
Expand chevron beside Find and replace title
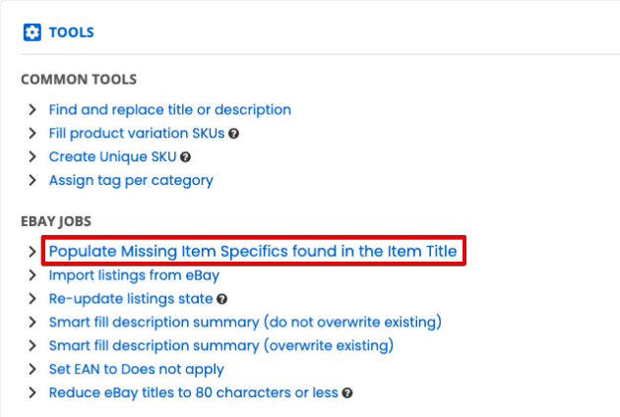[32, 109]
